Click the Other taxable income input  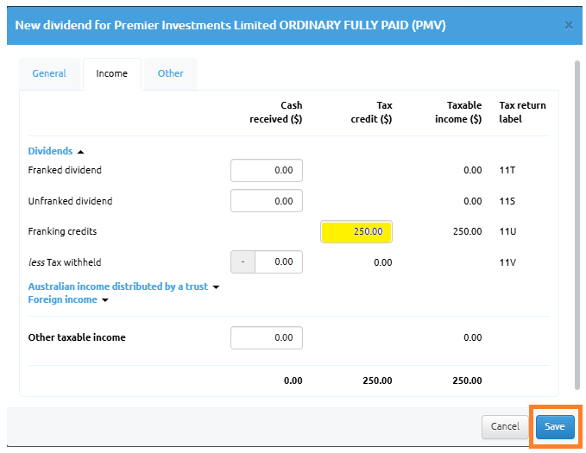coord(267,338)
